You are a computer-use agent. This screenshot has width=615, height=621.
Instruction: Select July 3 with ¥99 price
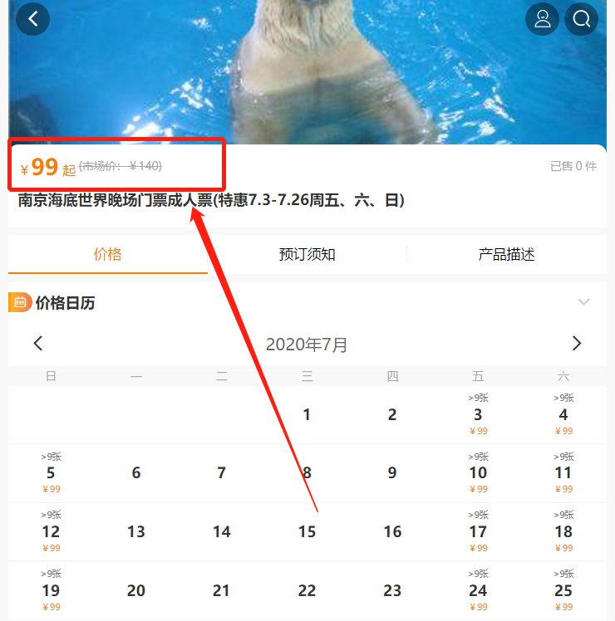pos(478,414)
